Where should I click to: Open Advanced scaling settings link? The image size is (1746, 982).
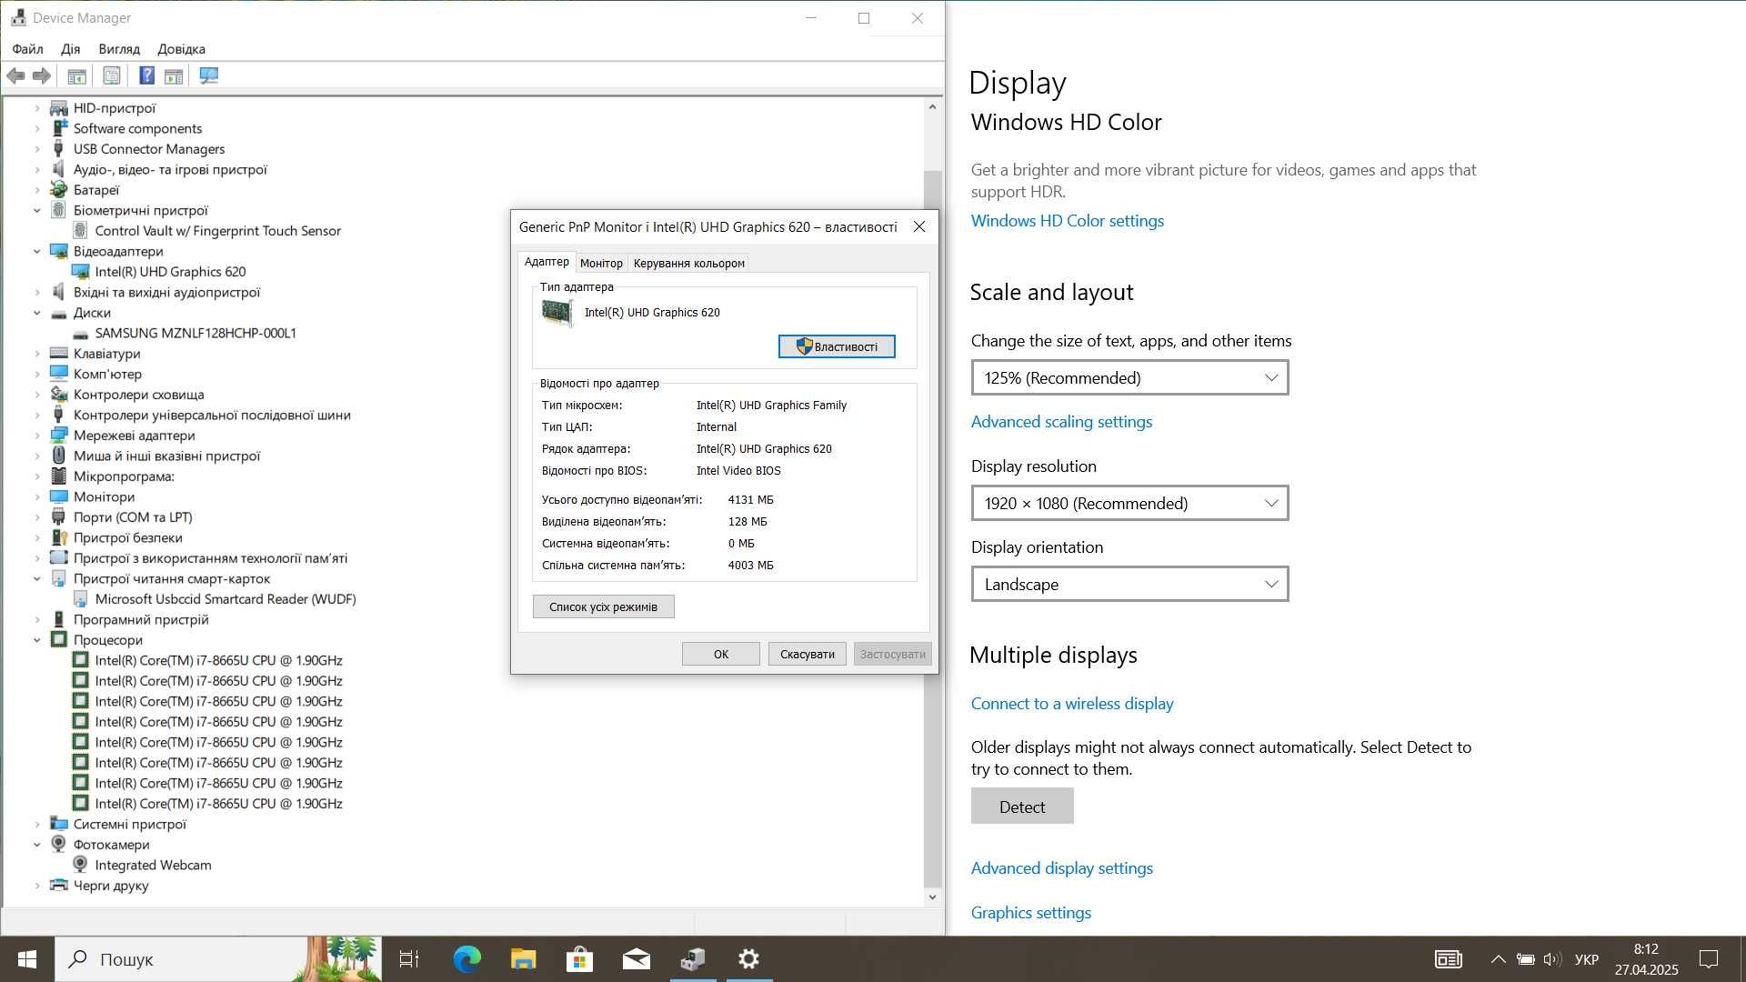(x=1061, y=422)
